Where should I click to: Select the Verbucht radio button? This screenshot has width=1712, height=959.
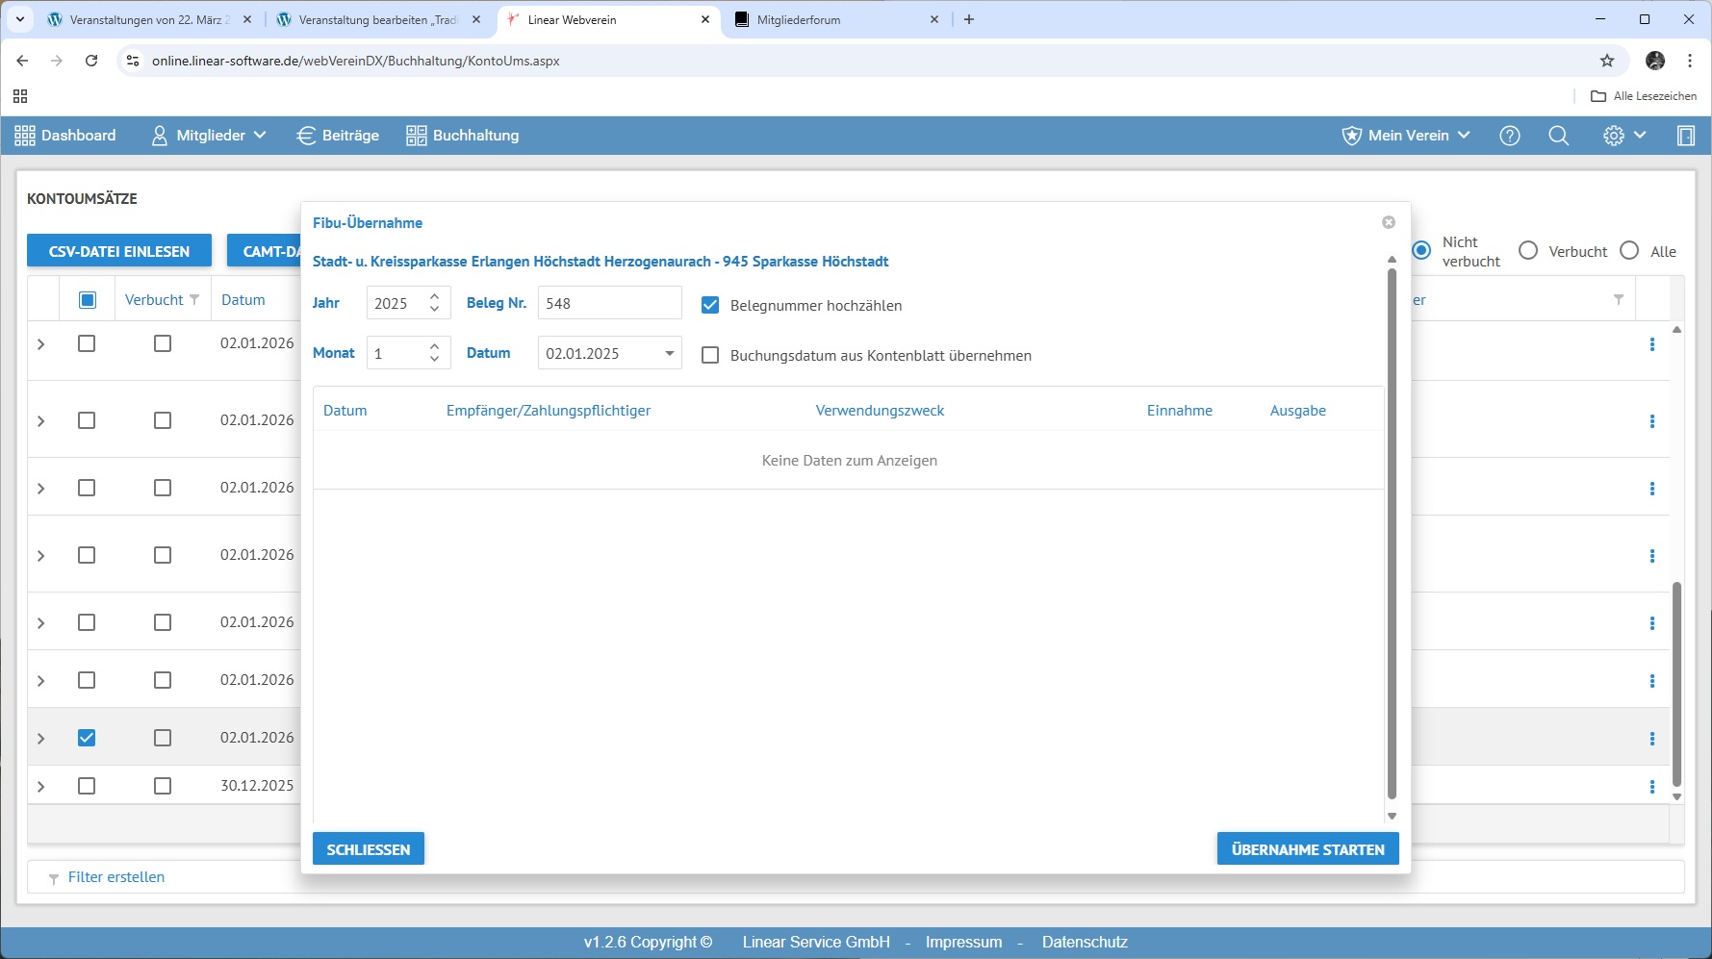click(1527, 251)
